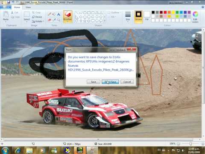
Task: Open the Home ribbon tab
Action: point(17,7)
